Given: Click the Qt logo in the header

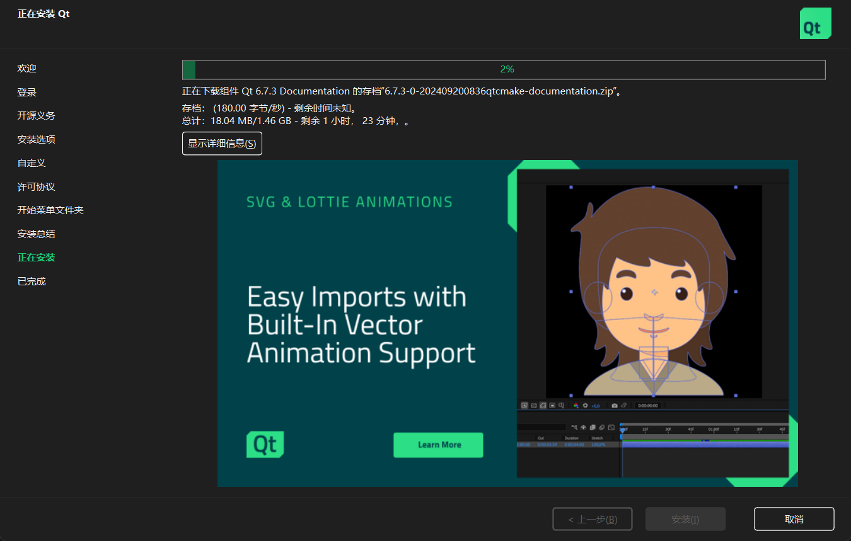Looking at the screenshot, I should click(815, 23).
